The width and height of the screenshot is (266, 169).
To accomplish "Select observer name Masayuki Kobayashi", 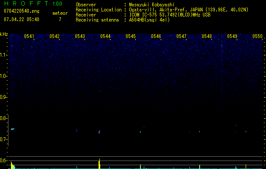I will point(152,5).
